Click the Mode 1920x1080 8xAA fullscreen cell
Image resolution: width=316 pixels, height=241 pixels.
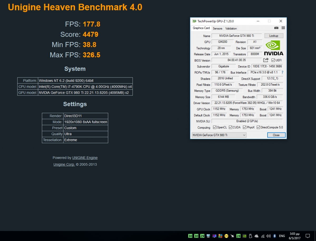pyautogui.click(x=86, y=122)
